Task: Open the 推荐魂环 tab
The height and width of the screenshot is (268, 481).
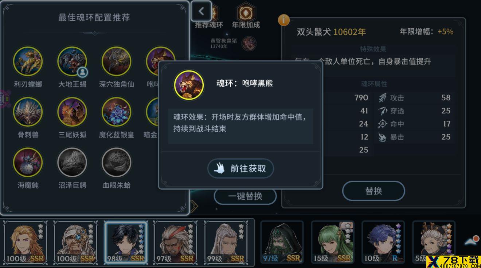Action: pos(209,25)
